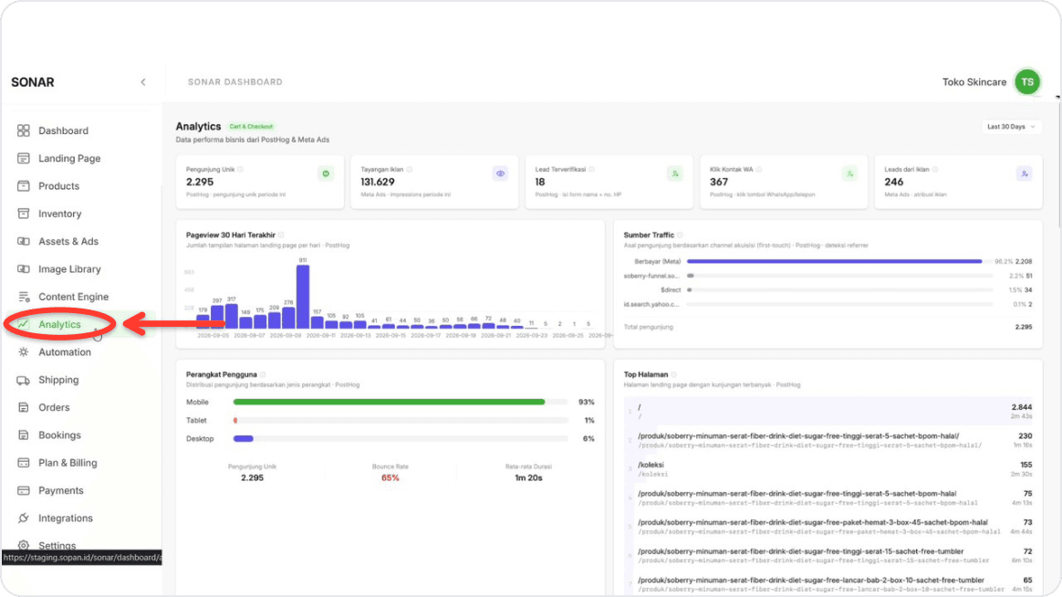Click info icon beside Pengunjung Unik

241,170
